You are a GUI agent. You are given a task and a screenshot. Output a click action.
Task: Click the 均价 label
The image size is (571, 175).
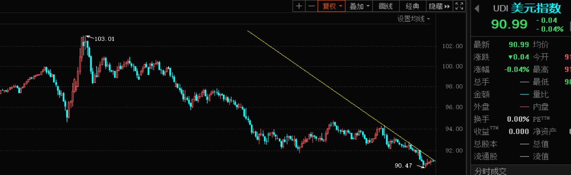(541, 45)
